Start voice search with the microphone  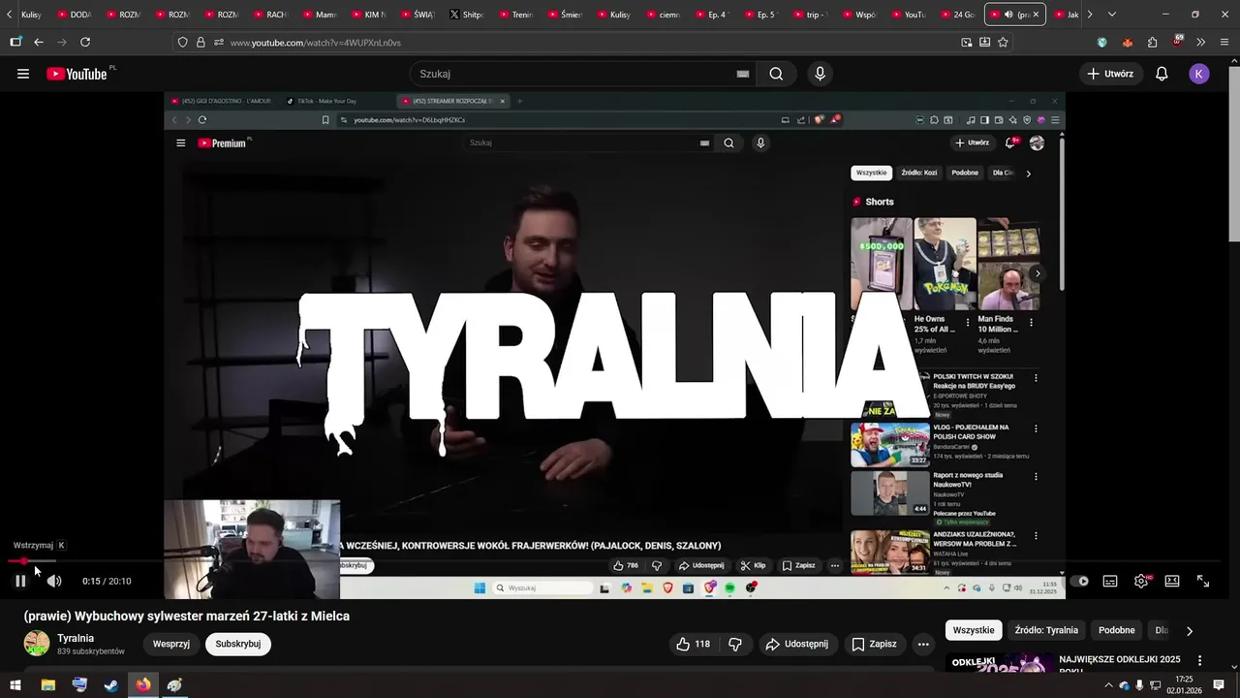tap(821, 74)
